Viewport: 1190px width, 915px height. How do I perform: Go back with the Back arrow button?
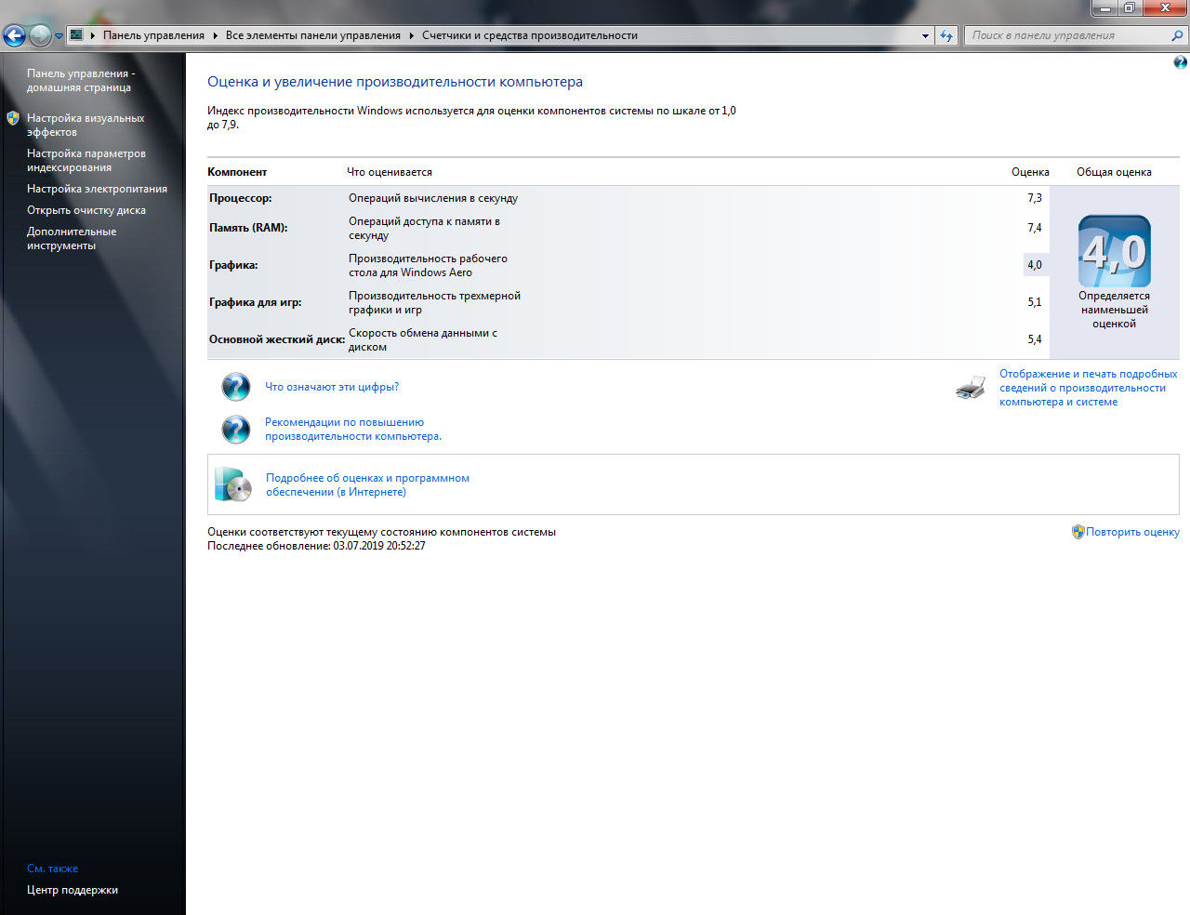pos(14,36)
